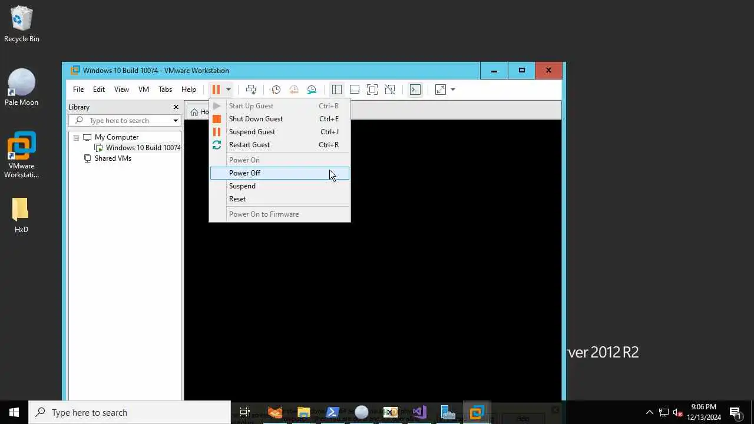This screenshot has width=754, height=424.
Task: Open the File menu
Action: tap(78, 90)
